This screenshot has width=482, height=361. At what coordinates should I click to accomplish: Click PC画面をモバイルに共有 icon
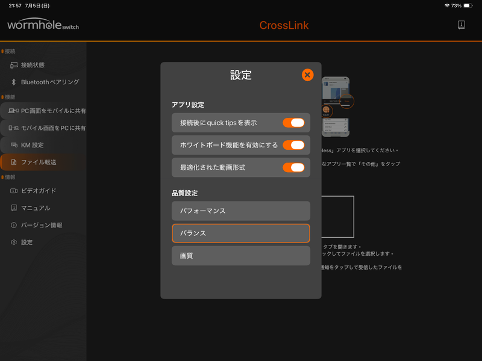[x=13, y=111]
